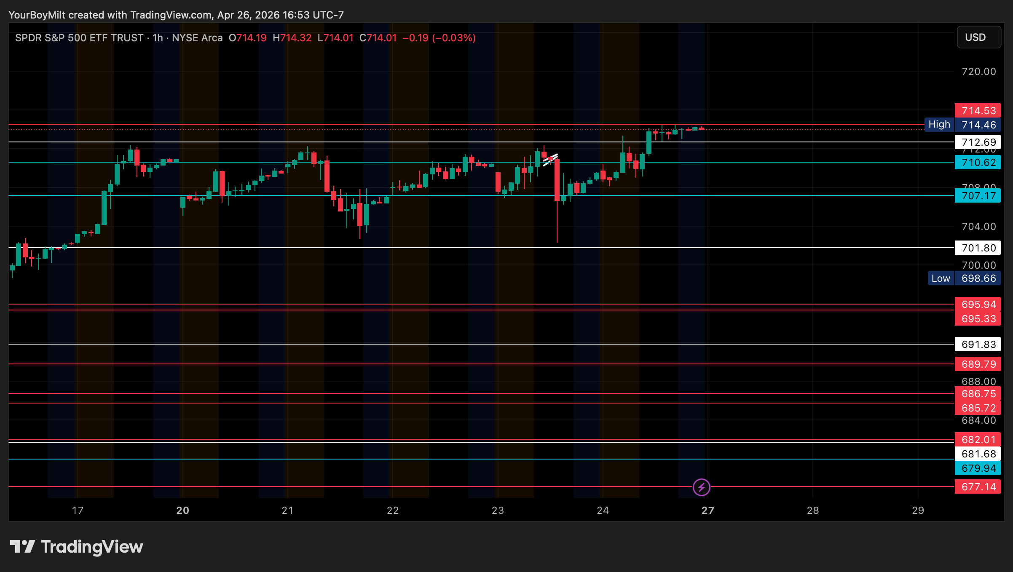Click the red 714.53 price level tag

point(978,111)
